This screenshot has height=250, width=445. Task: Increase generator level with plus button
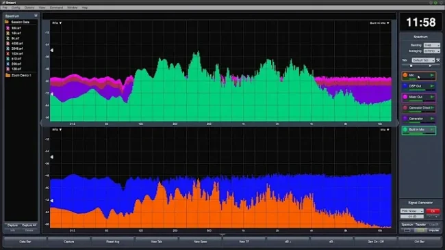point(437,217)
